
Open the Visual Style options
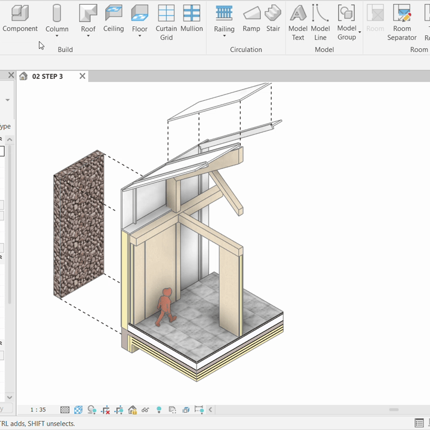(78, 410)
